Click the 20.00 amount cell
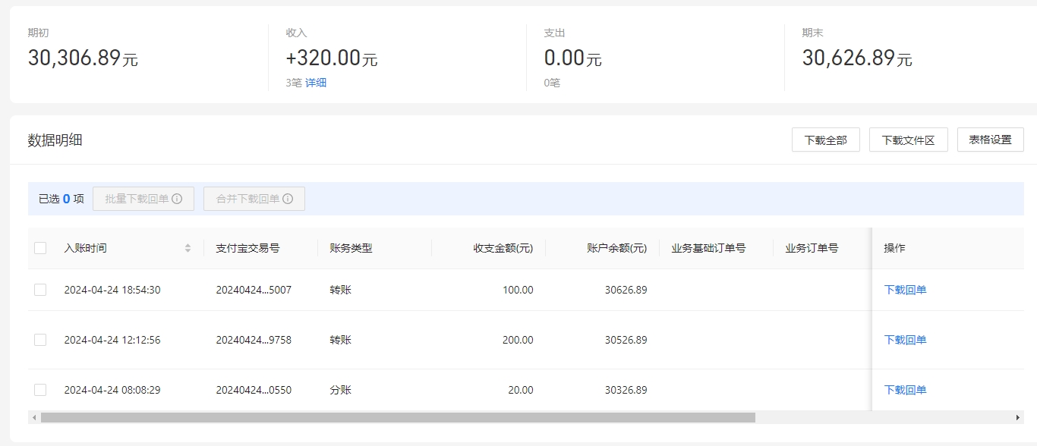1037x446 pixels. click(x=521, y=390)
